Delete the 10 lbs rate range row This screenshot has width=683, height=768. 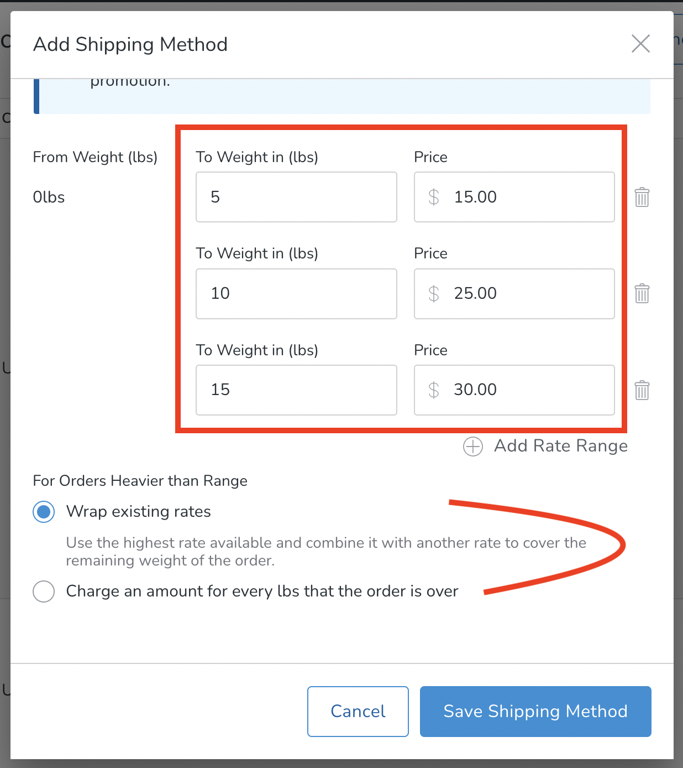tap(642, 293)
